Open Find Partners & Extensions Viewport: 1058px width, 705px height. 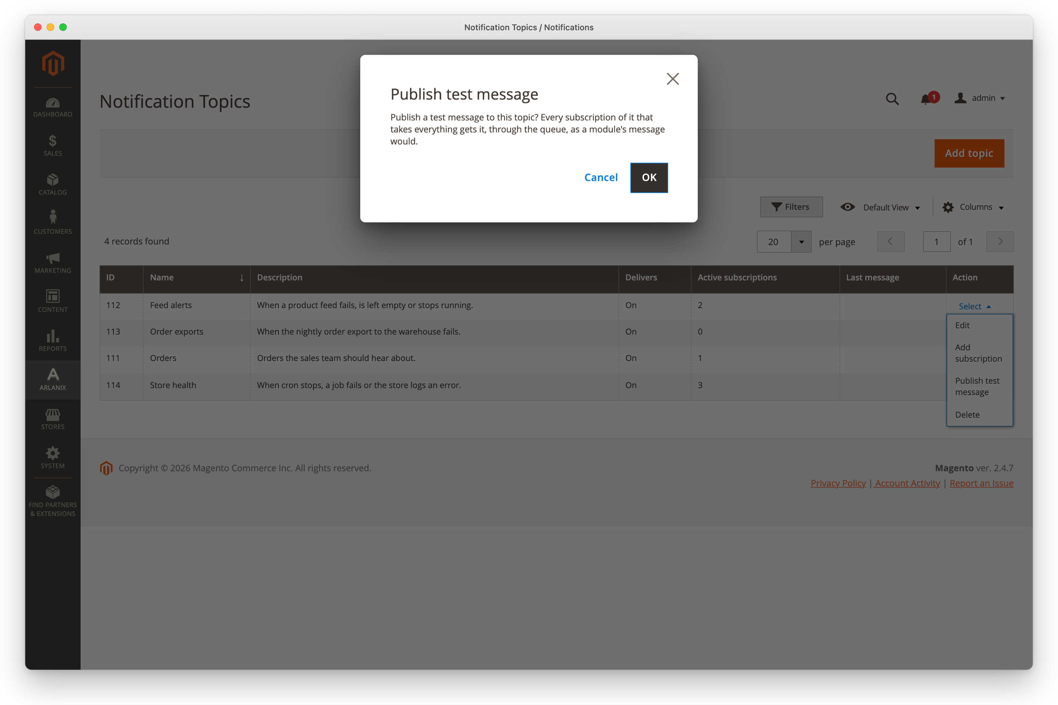[x=53, y=501]
